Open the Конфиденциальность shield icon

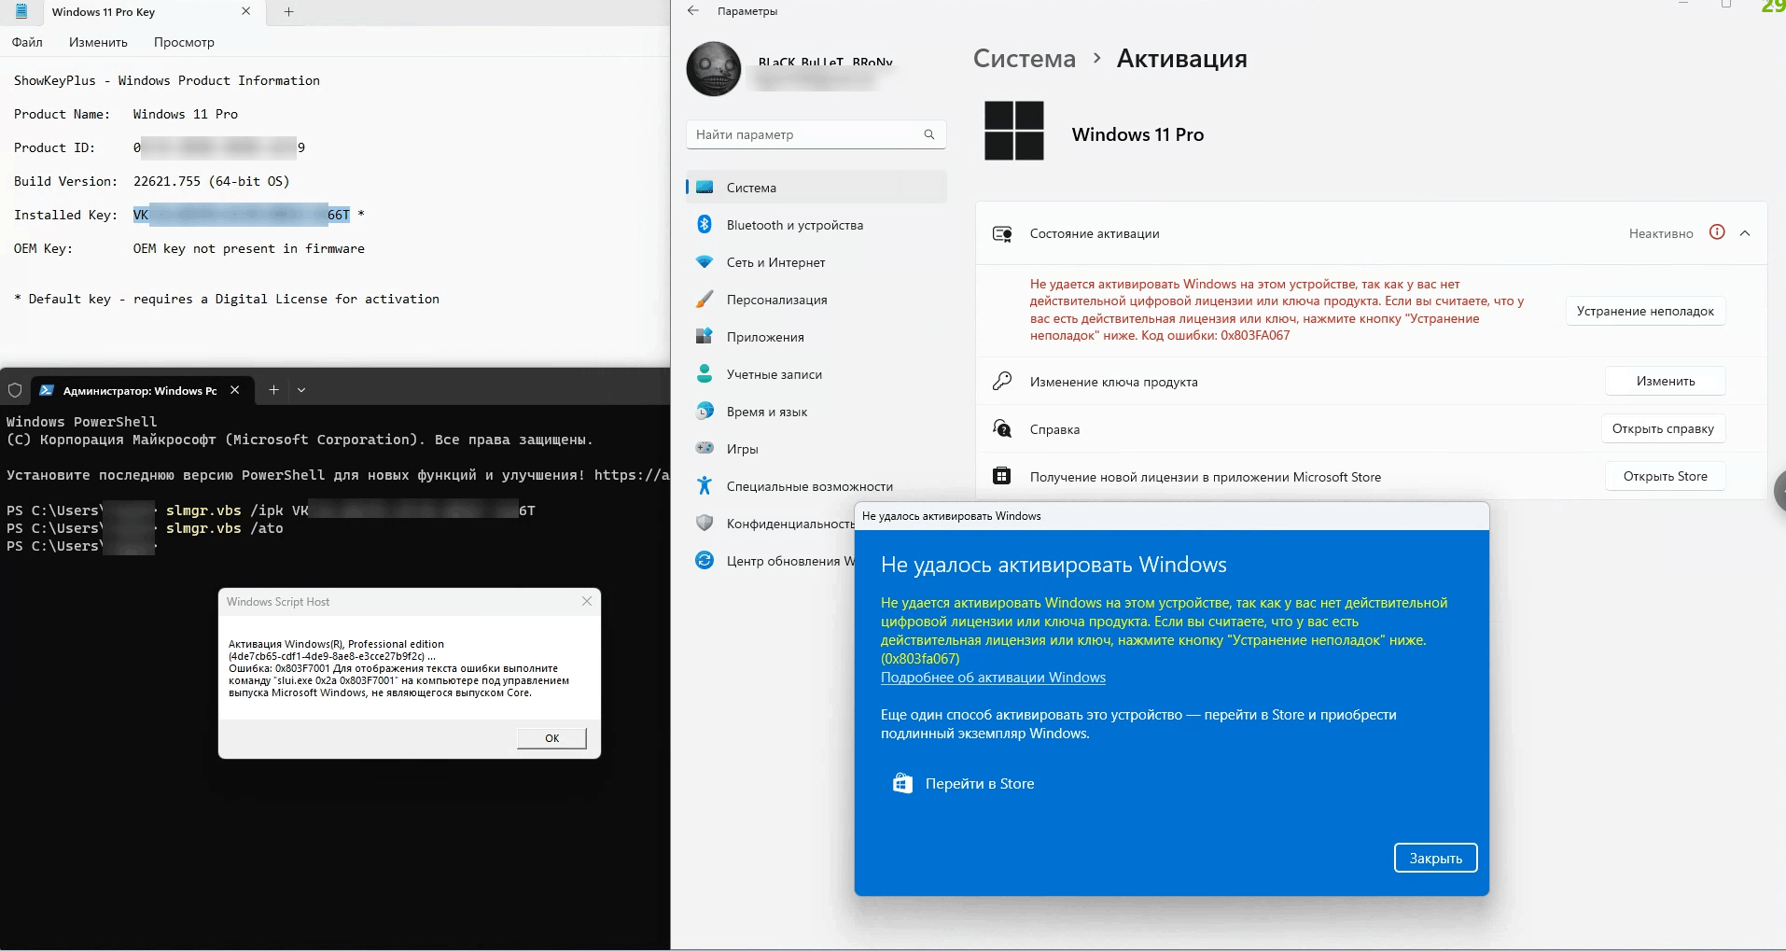705,524
